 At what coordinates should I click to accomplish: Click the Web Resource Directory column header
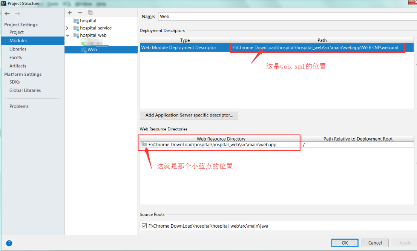(221, 139)
